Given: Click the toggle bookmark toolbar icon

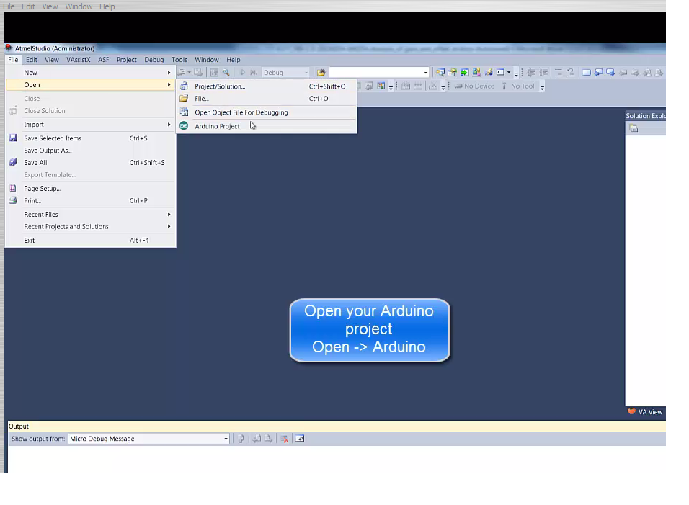Looking at the screenshot, I should point(586,73).
